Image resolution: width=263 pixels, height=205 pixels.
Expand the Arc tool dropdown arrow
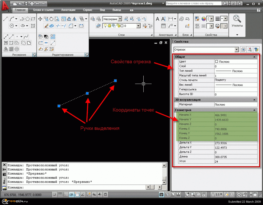16,19
